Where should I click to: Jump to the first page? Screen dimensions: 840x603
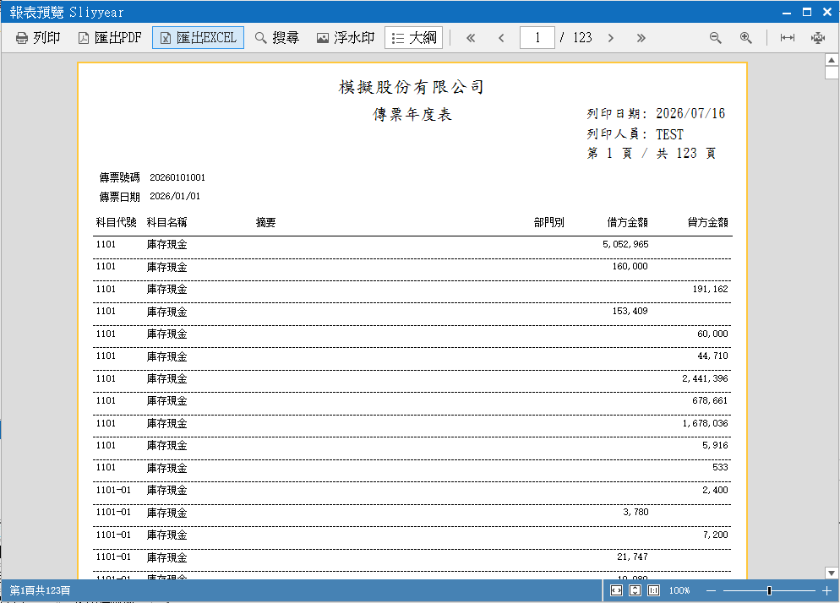coord(471,37)
